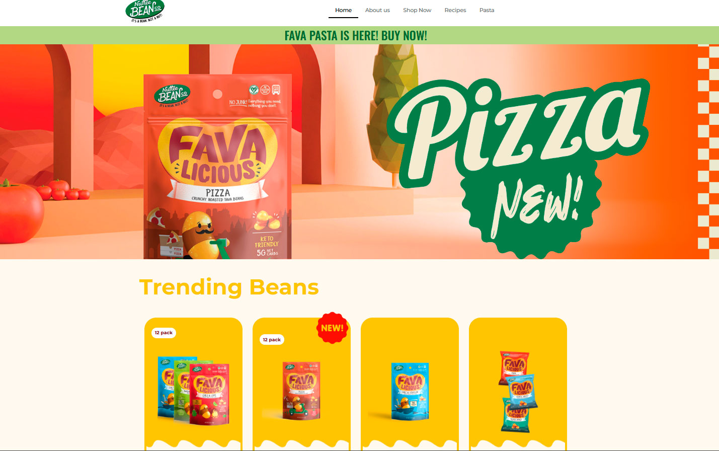Go to the About us page
This screenshot has height=451, width=719.
point(377,10)
